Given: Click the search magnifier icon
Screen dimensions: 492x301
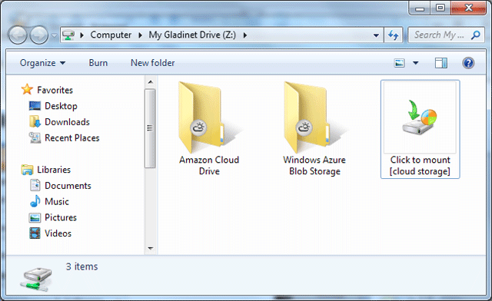Looking at the screenshot, I should tap(476, 35).
